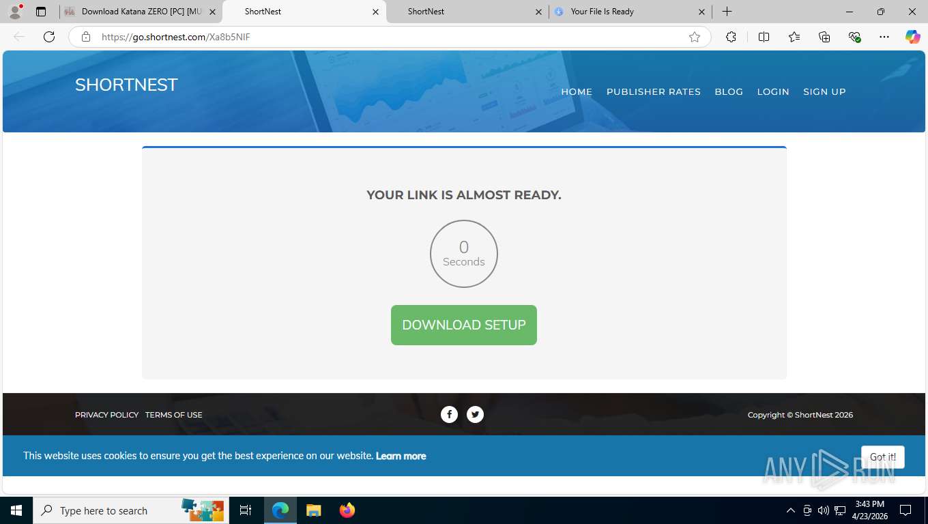The width and height of the screenshot is (928, 524).
Task: Open LOGIN in site navigation
Action: click(773, 91)
